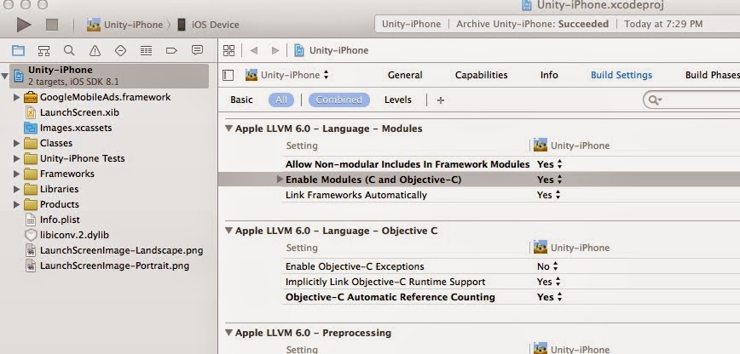Screen dimensions: 740x354
Task: Toggle the project and targets list sidebar icon
Action: coord(228,75)
